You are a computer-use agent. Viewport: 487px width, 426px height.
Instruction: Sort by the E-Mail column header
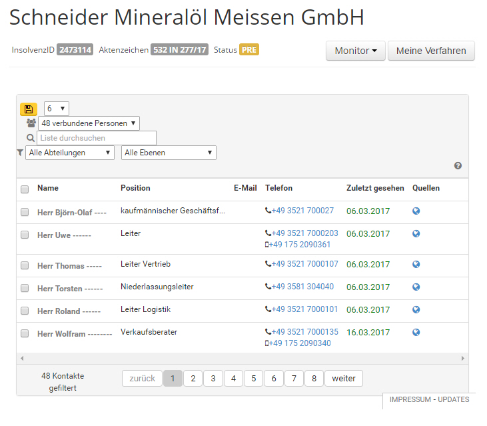click(x=245, y=188)
